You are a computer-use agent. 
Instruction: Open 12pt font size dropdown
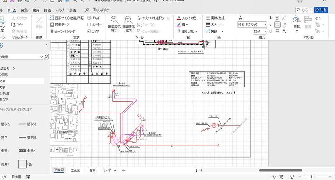(265, 31)
